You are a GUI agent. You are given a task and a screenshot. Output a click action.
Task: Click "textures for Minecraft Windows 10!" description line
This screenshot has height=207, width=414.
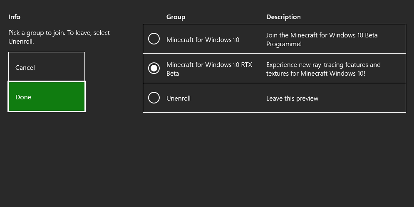click(315, 74)
